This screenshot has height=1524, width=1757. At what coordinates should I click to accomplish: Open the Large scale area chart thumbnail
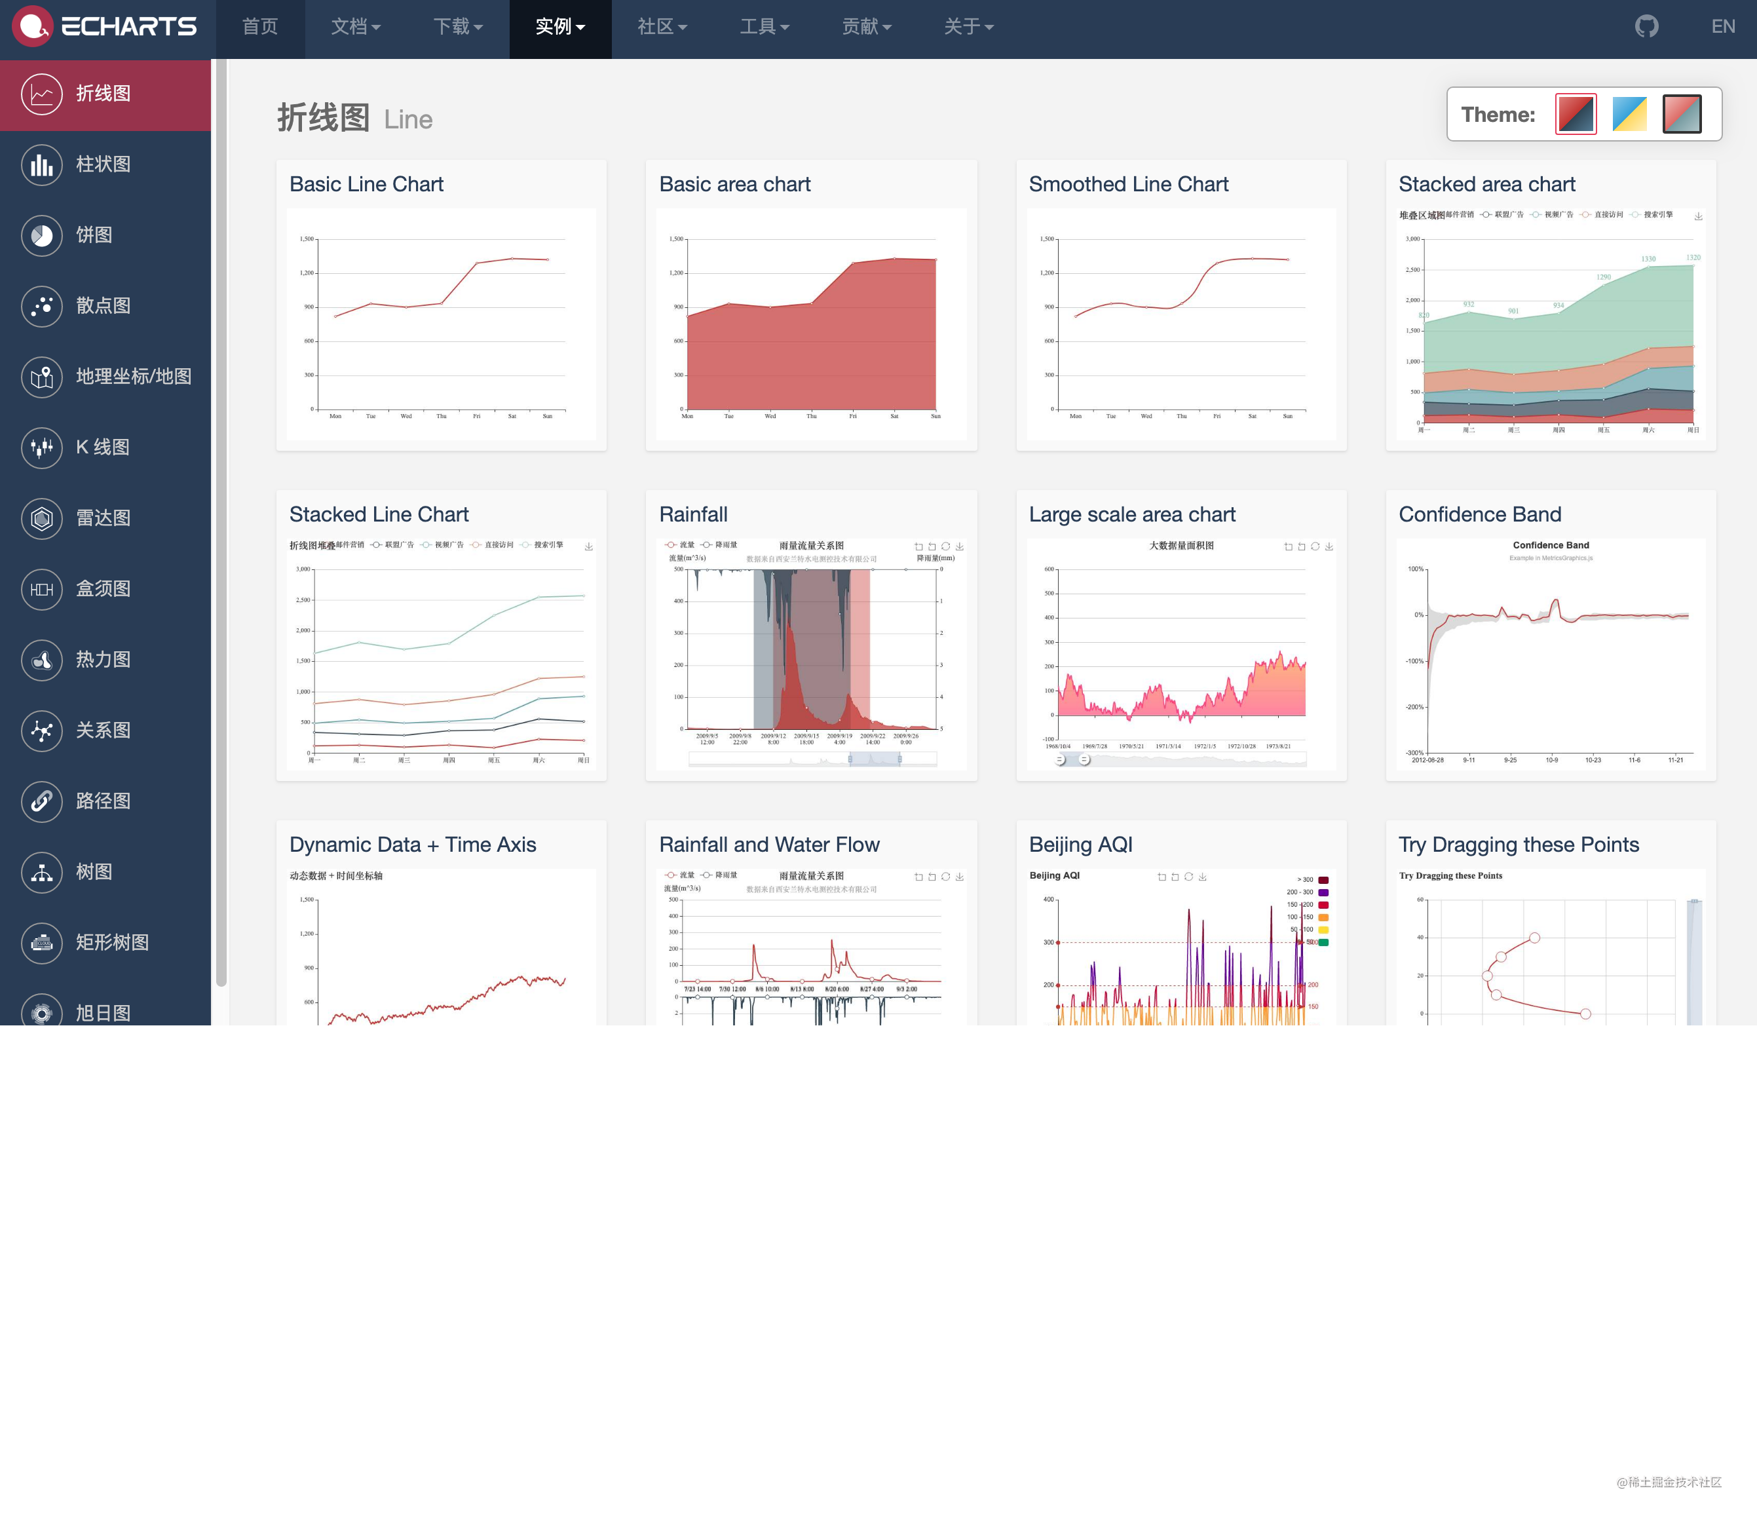pyautogui.click(x=1181, y=654)
